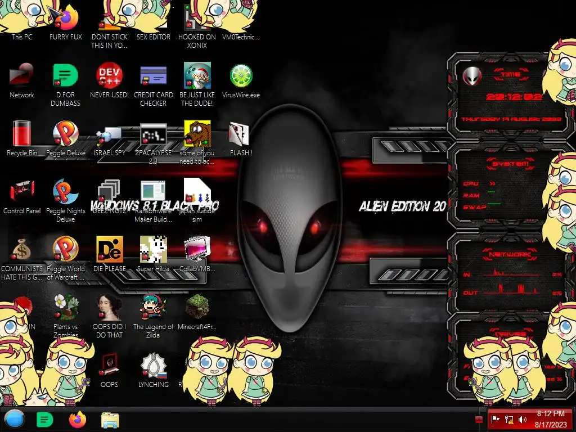The image size is (576, 432).
Task: Show hidden tray icons arrow
Action: [479, 420]
